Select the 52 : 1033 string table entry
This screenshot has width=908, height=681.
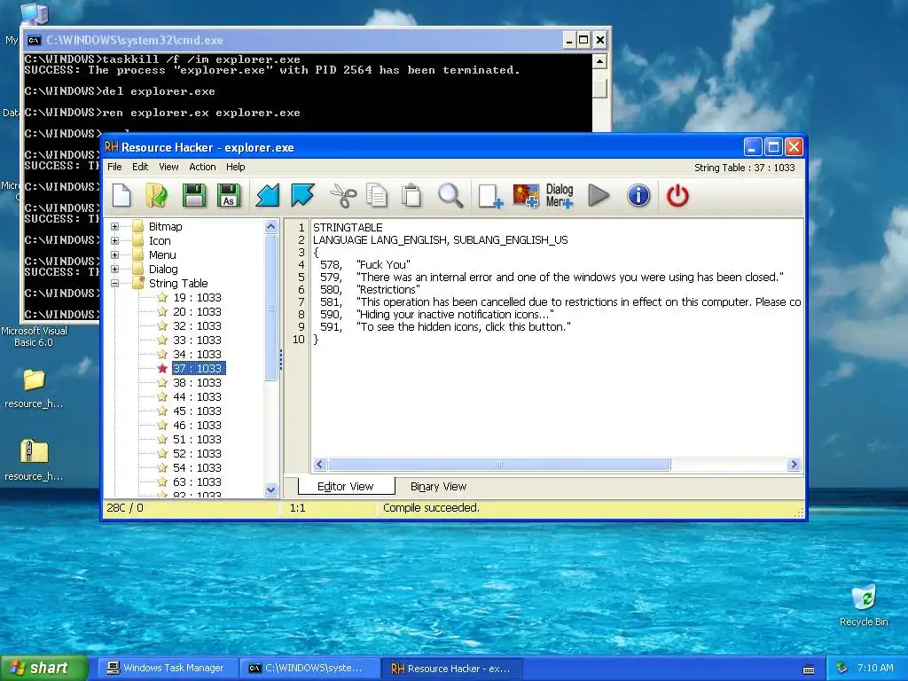(x=197, y=453)
